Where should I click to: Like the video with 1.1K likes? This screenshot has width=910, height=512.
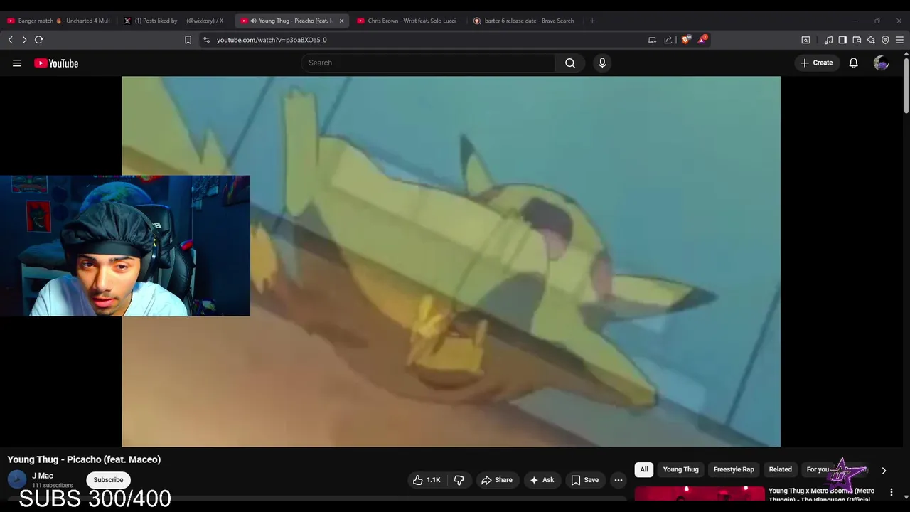pos(427,480)
